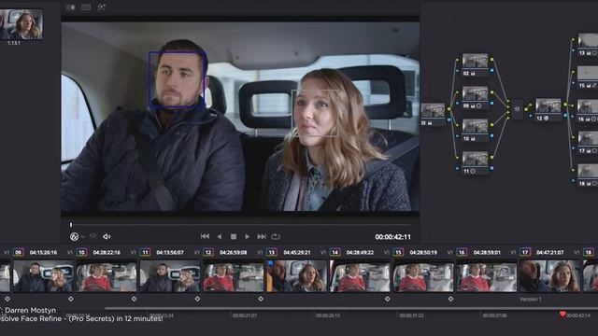Image resolution: width=598 pixels, height=336 pixels.
Task: Open the viewer overlay mode icon
Action: [74, 236]
